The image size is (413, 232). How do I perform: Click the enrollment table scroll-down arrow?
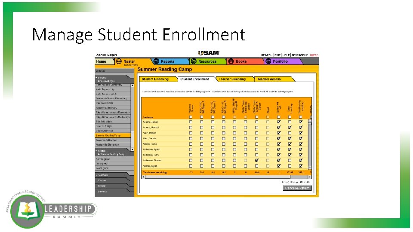pyautogui.click(x=310, y=168)
